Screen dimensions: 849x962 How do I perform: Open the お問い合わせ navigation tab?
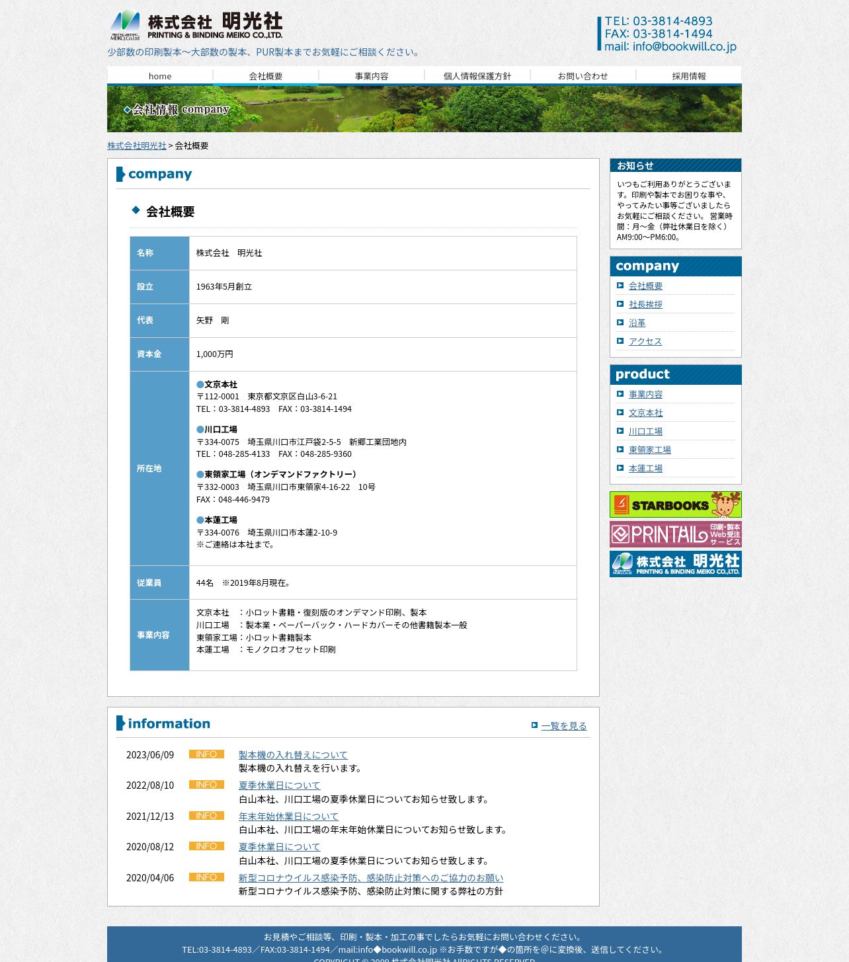click(583, 76)
